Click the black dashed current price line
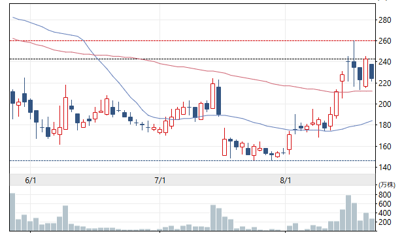Screen dimensions: 402x236 (x=192, y=59)
